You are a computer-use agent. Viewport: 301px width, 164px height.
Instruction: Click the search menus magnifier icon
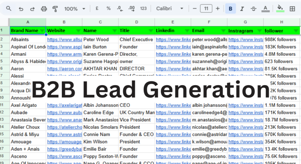pyautogui.click(x=9, y=8)
